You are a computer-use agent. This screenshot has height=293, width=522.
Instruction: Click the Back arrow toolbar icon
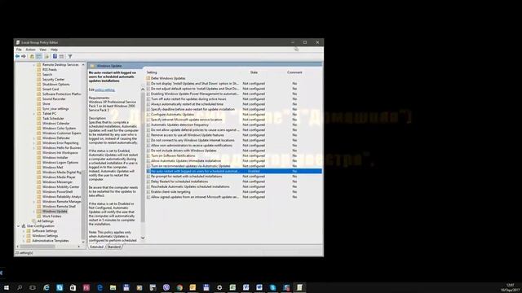(x=17, y=56)
